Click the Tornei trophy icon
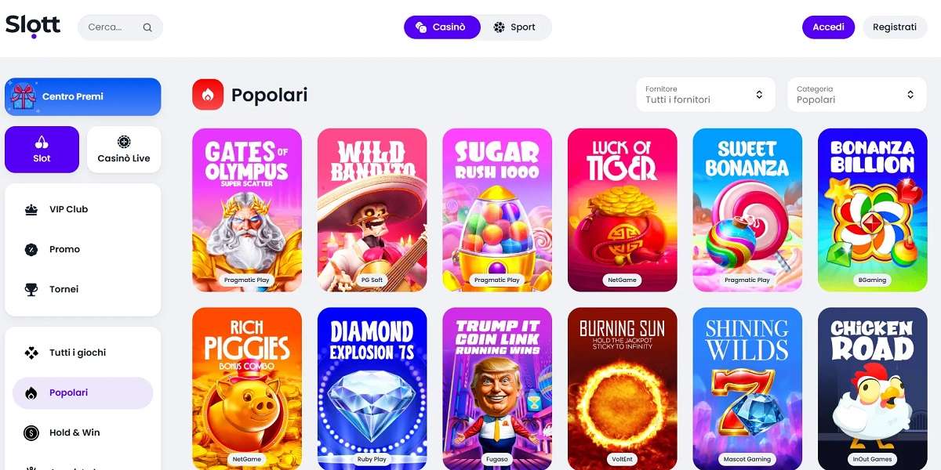This screenshot has width=941, height=470. point(31,289)
